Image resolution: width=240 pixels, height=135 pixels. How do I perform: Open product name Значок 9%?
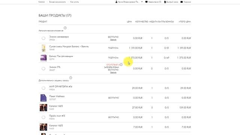[55, 67]
